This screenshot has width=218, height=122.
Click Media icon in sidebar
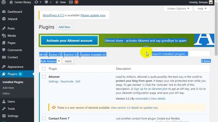[x=4, y=36]
